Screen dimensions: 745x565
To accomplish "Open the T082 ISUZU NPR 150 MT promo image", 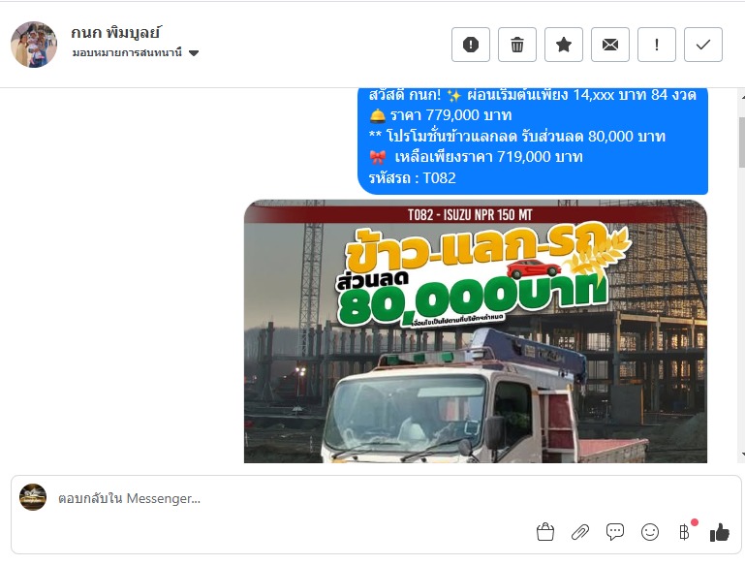I will [x=476, y=331].
